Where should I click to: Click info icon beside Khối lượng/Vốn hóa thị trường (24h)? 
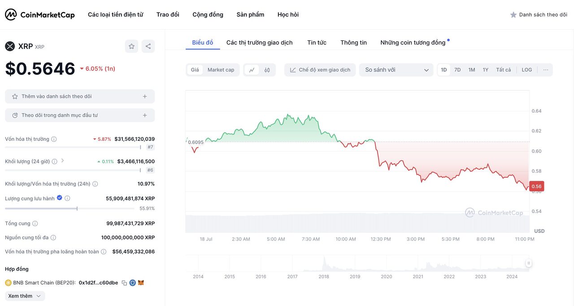coord(95,184)
